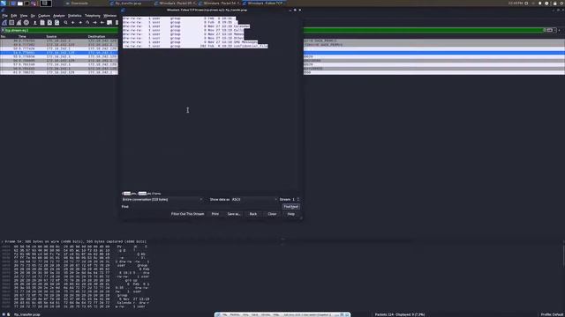This screenshot has height=317, width=565.
Task: Expand the Frame 54 details tree row
Action: point(2,241)
